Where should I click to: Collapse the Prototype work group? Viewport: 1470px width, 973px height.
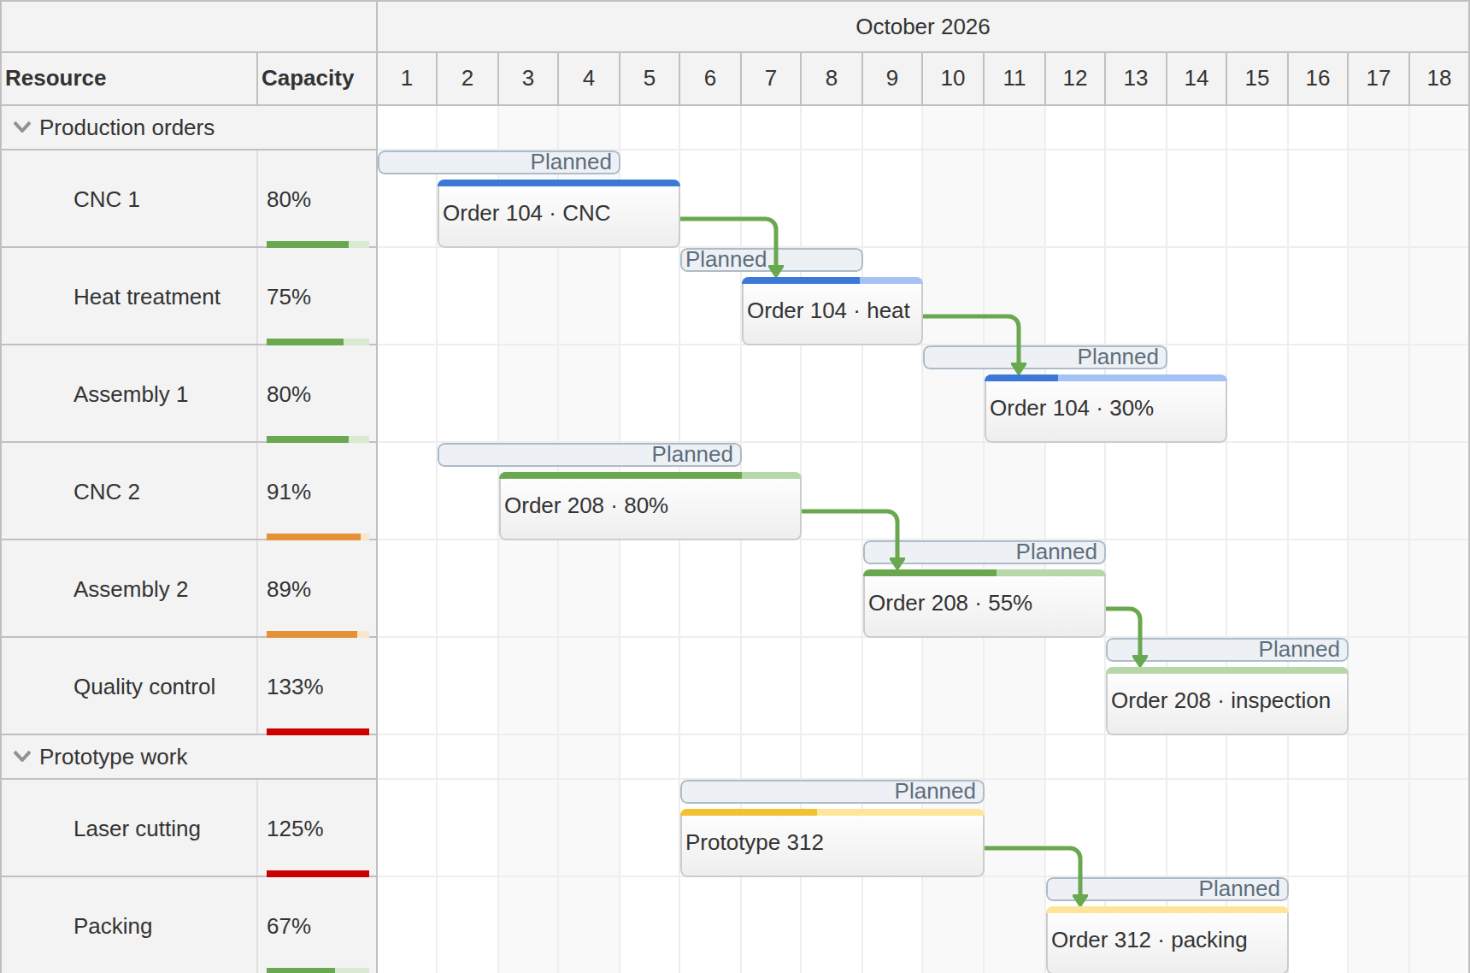[22, 757]
